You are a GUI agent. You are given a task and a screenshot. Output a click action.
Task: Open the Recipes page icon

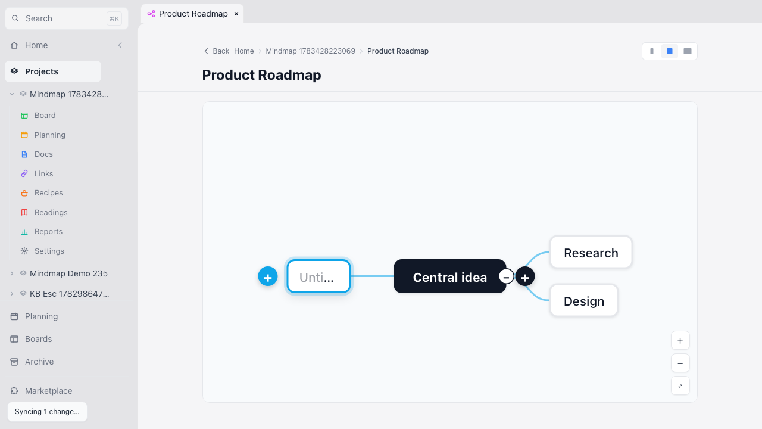click(x=24, y=193)
